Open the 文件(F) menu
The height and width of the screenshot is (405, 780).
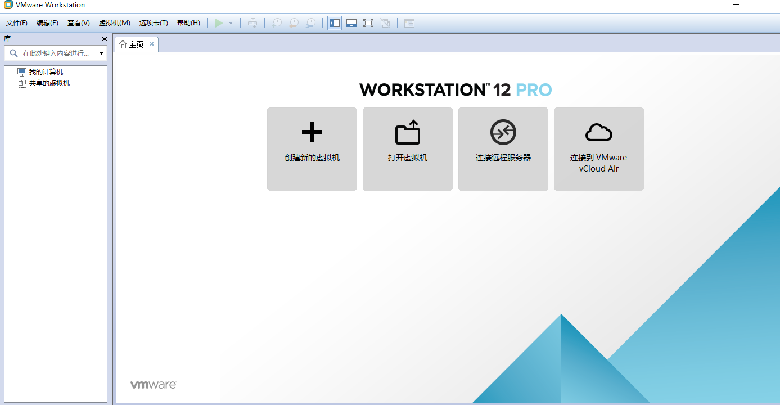tap(17, 23)
